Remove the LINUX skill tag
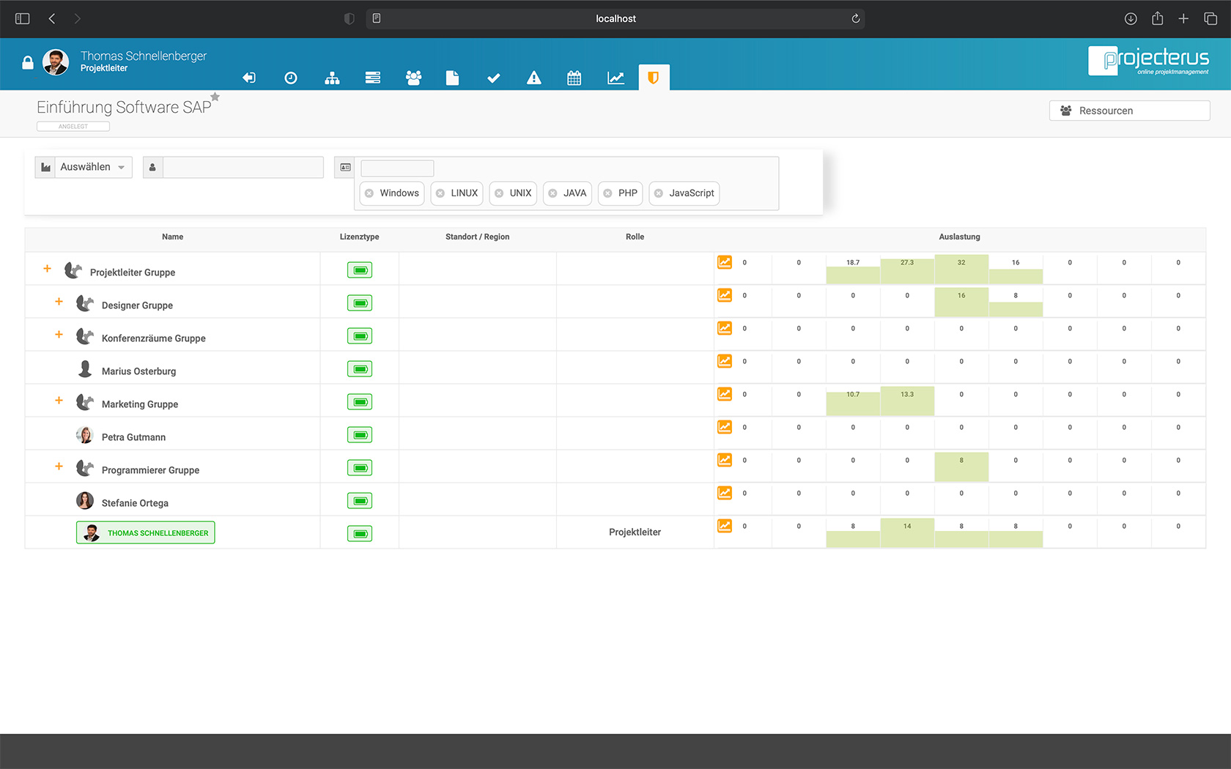 [x=440, y=193]
